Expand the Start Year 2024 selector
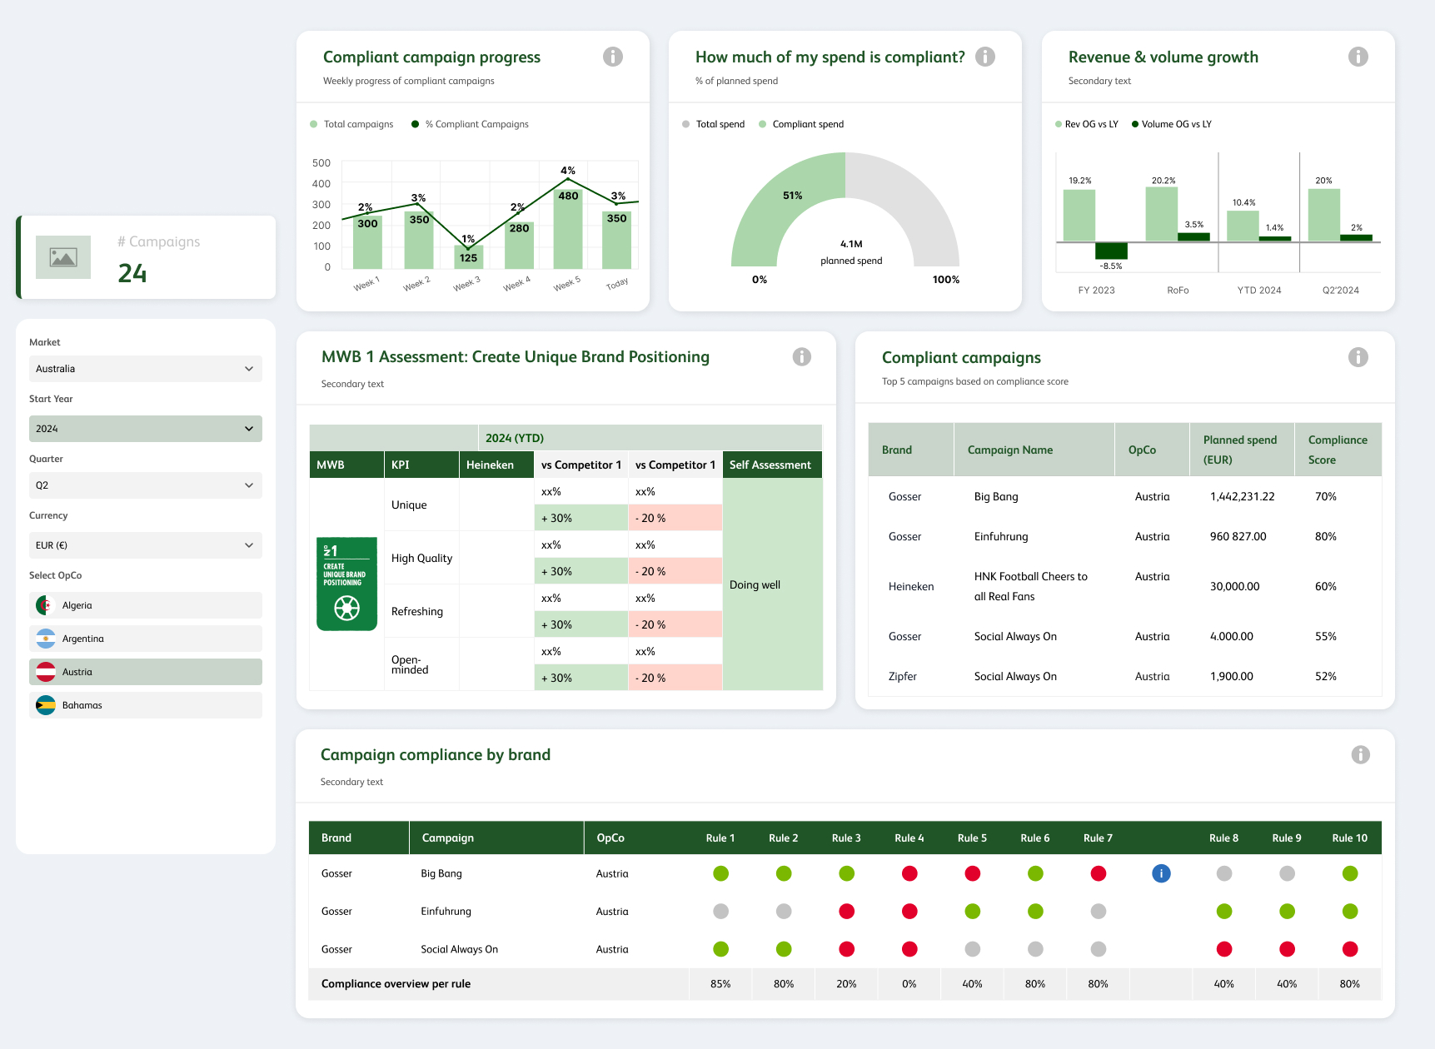The height and width of the screenshot is (1049, 1435). pos(145,428)
